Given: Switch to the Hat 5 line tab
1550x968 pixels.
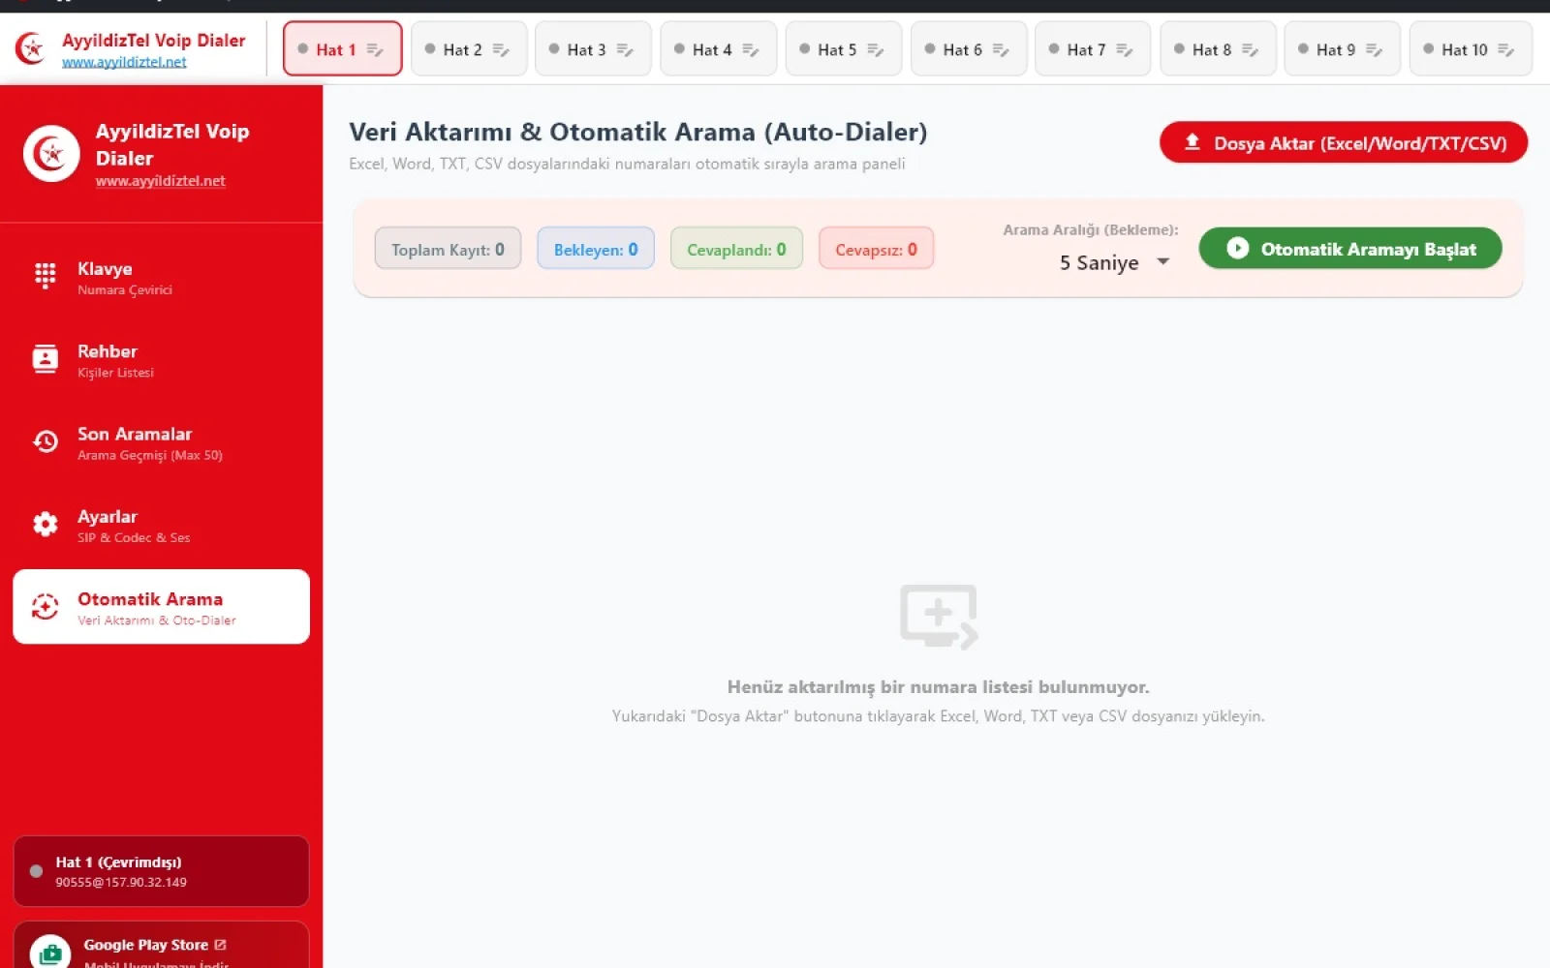Looking at the screenshot, I should pyautogui.click(x=844, y=49).
